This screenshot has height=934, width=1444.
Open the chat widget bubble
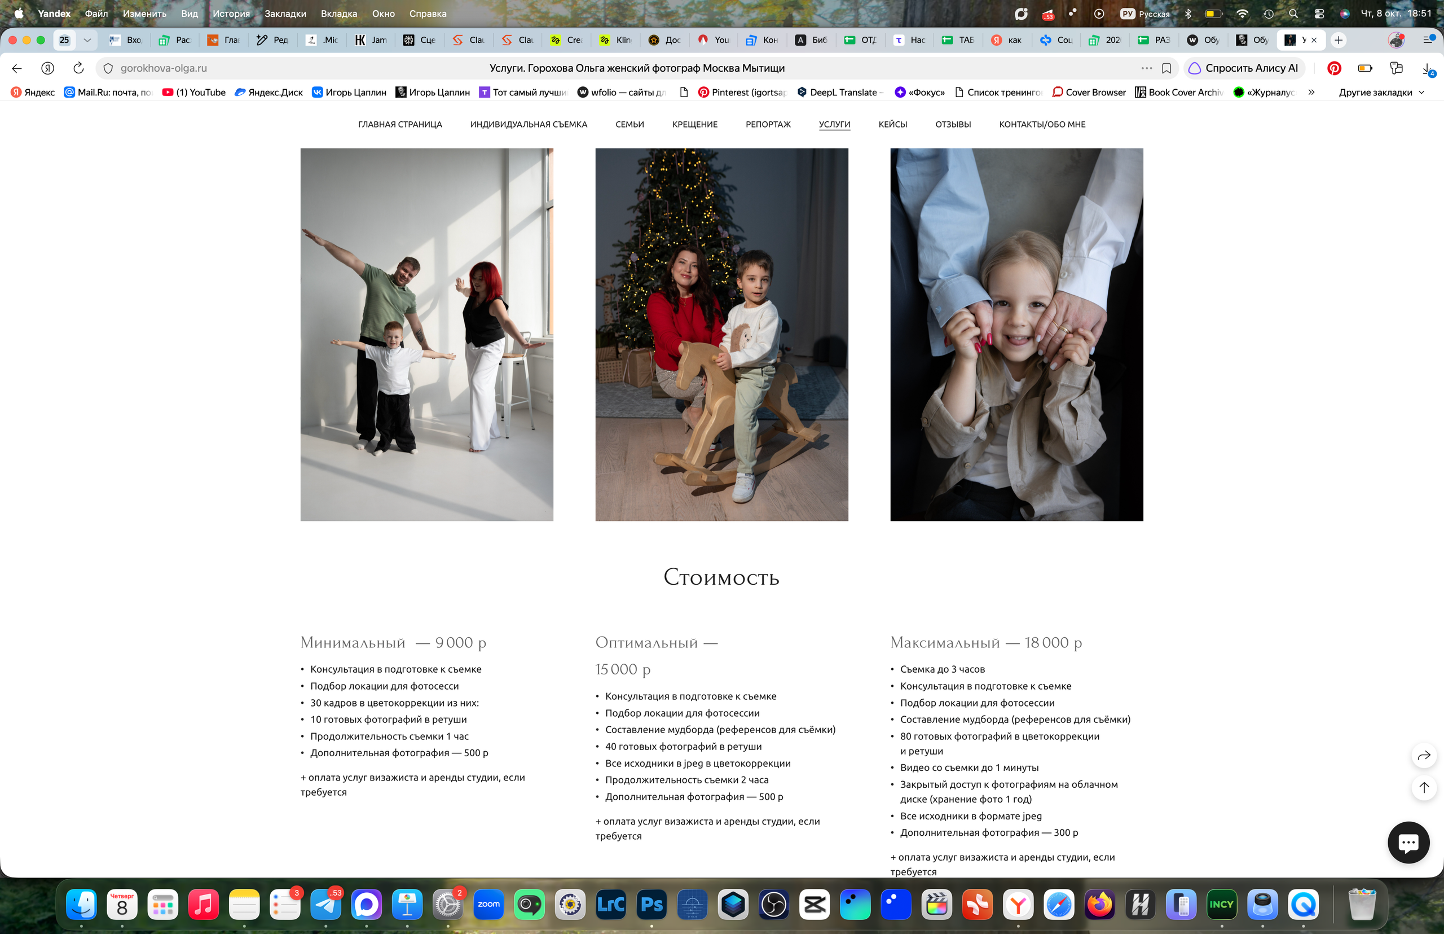click(x=1408, y=842)
